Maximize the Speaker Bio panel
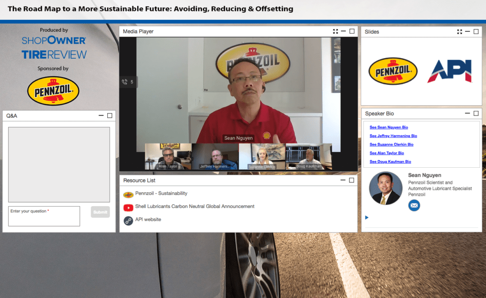Screen dimensions: 486x298 476,113
